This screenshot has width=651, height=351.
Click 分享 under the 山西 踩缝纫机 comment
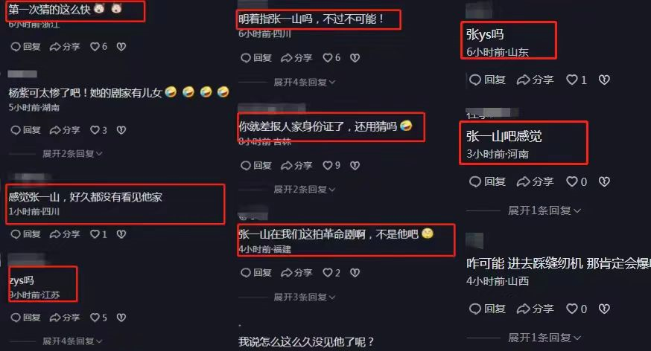click(x=535, y=309)
